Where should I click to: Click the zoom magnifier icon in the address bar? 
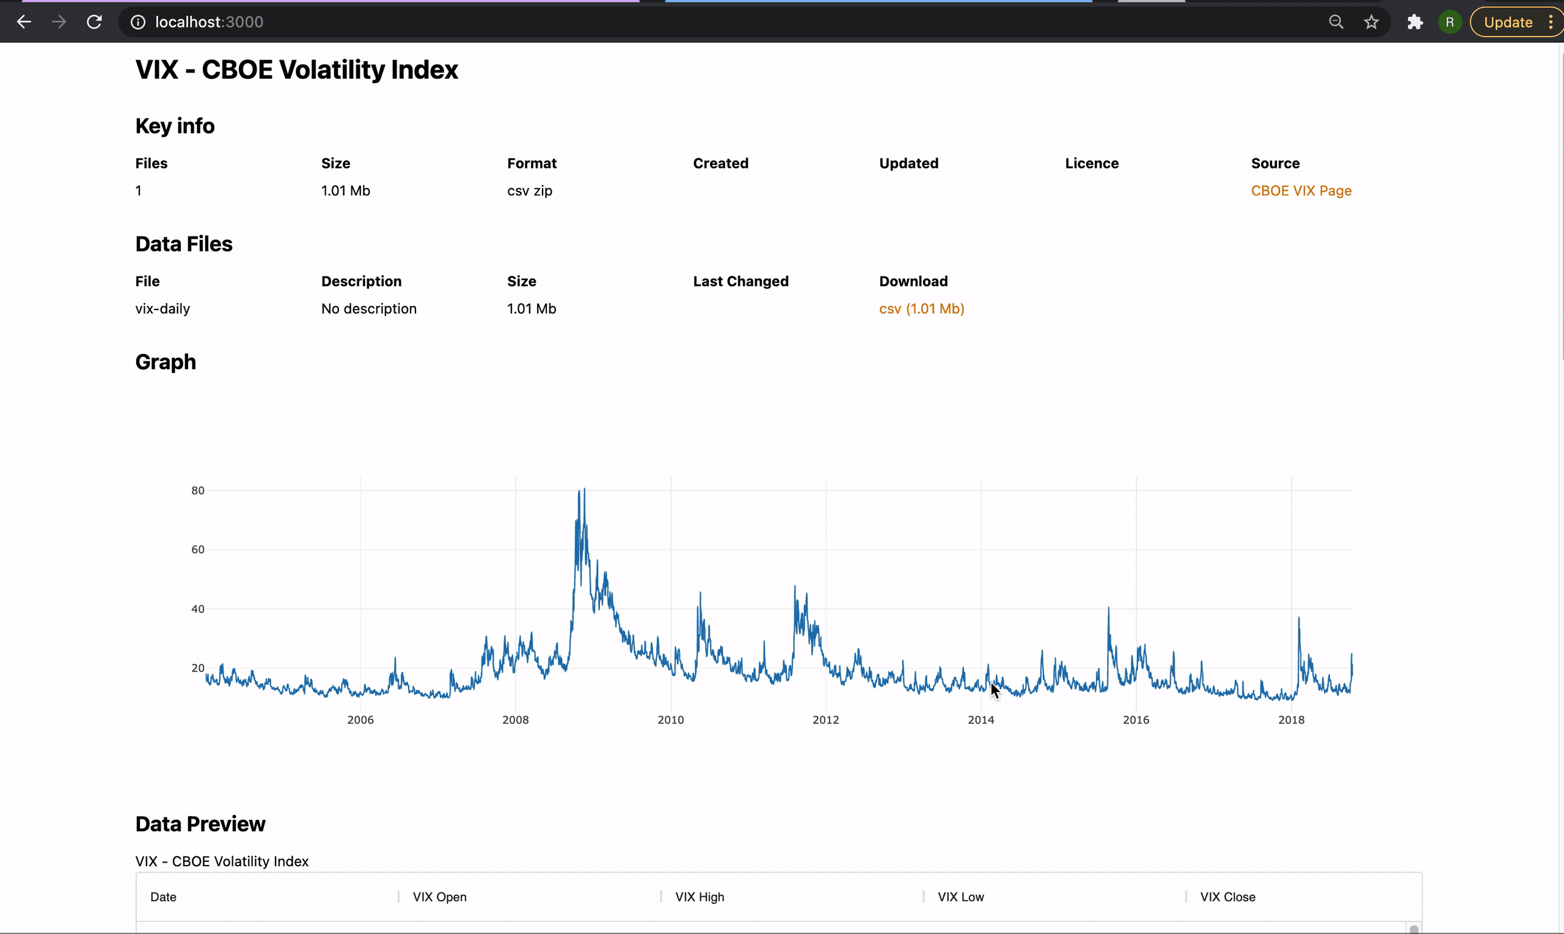(x=1336, y=22)
